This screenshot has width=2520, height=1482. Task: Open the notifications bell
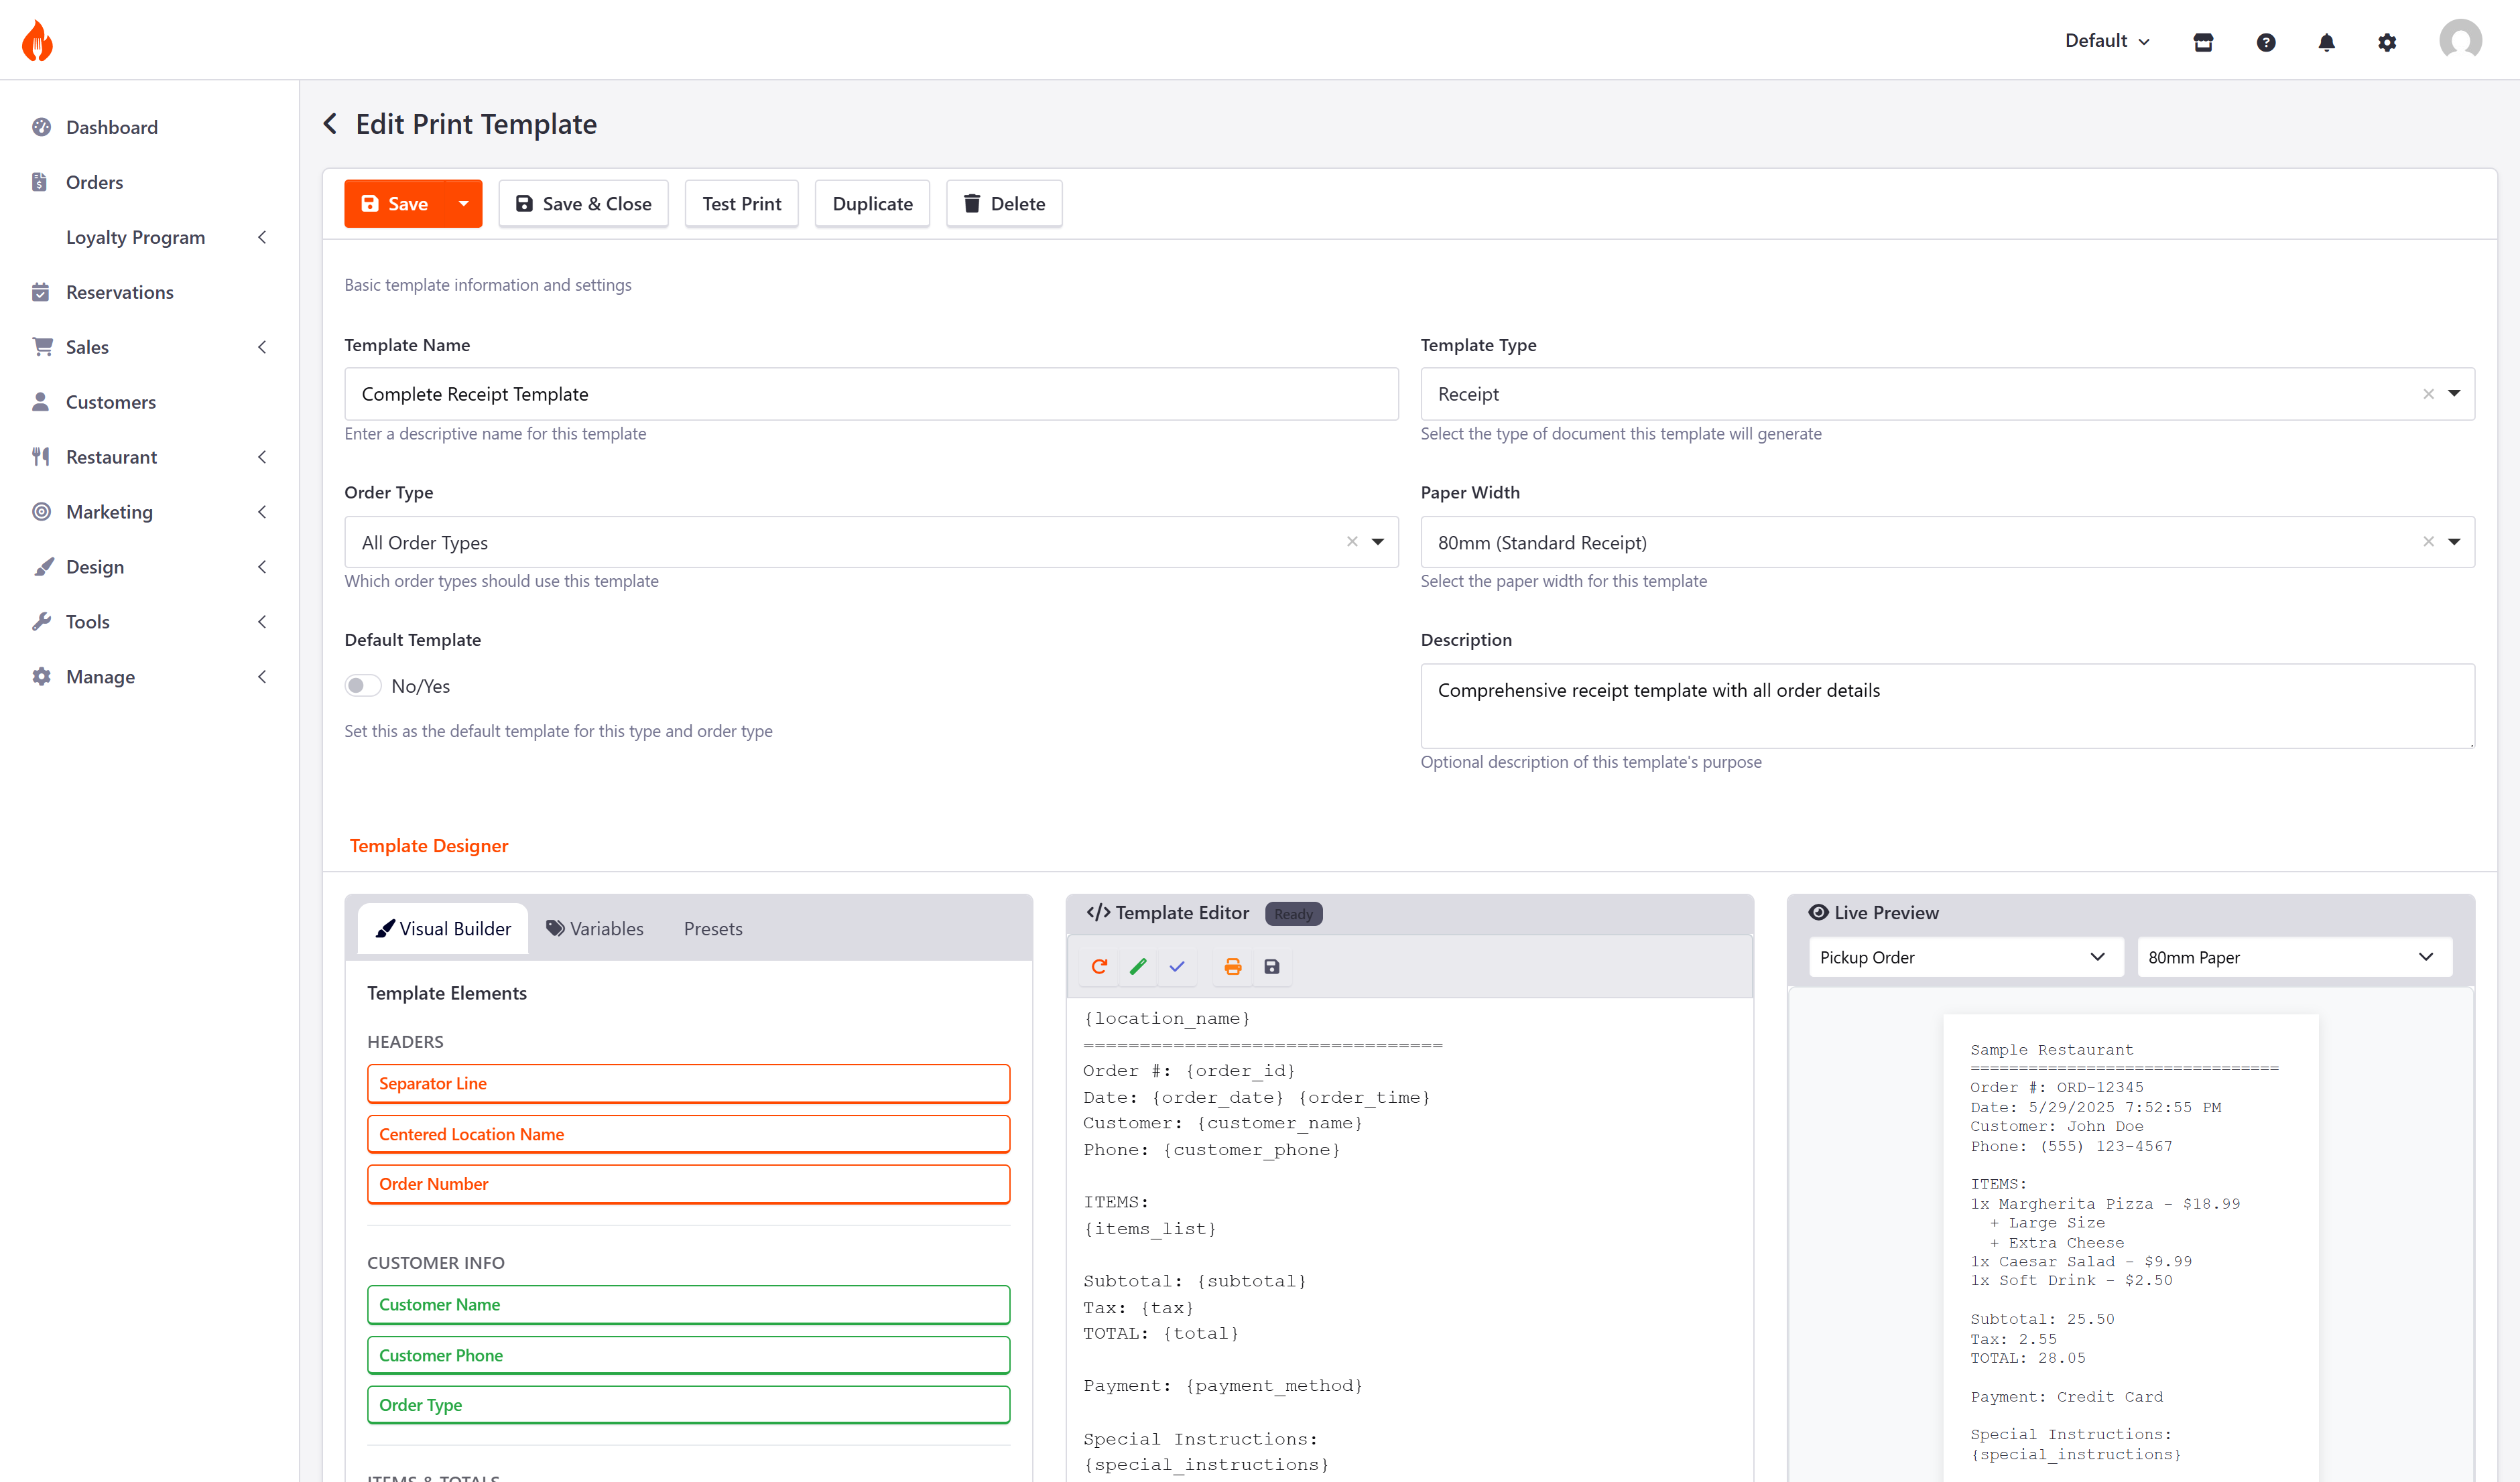(2327, 42)
